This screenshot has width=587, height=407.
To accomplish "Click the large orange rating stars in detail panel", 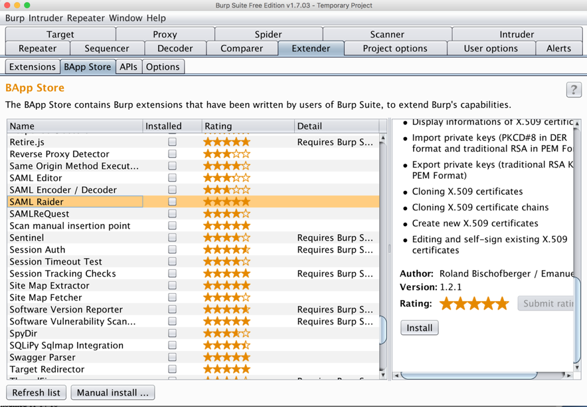I will click(x=474, y=303).
